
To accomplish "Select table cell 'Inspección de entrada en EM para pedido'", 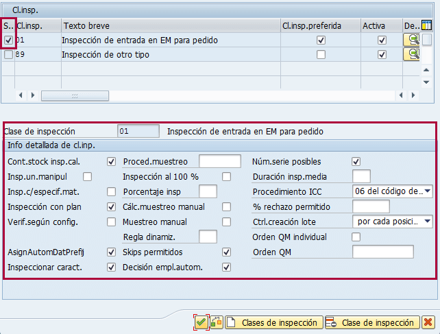I will pyautogui.click(x=171, y=40).
